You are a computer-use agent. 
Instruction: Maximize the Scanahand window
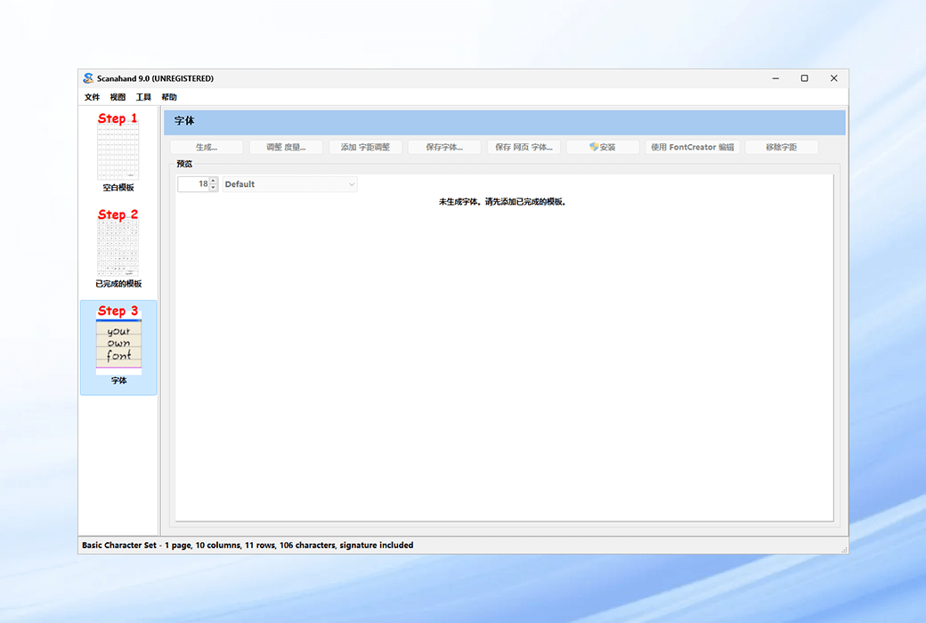804,78
